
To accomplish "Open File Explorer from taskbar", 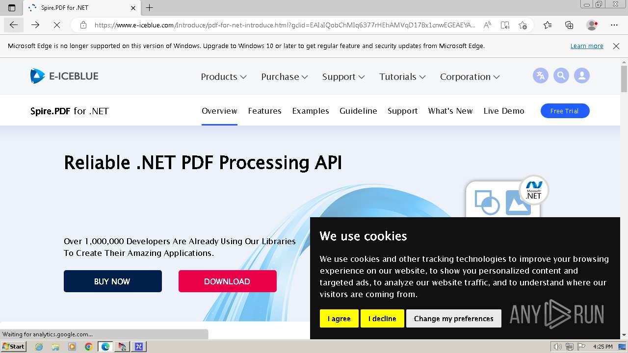I will (x=55, y=347).
